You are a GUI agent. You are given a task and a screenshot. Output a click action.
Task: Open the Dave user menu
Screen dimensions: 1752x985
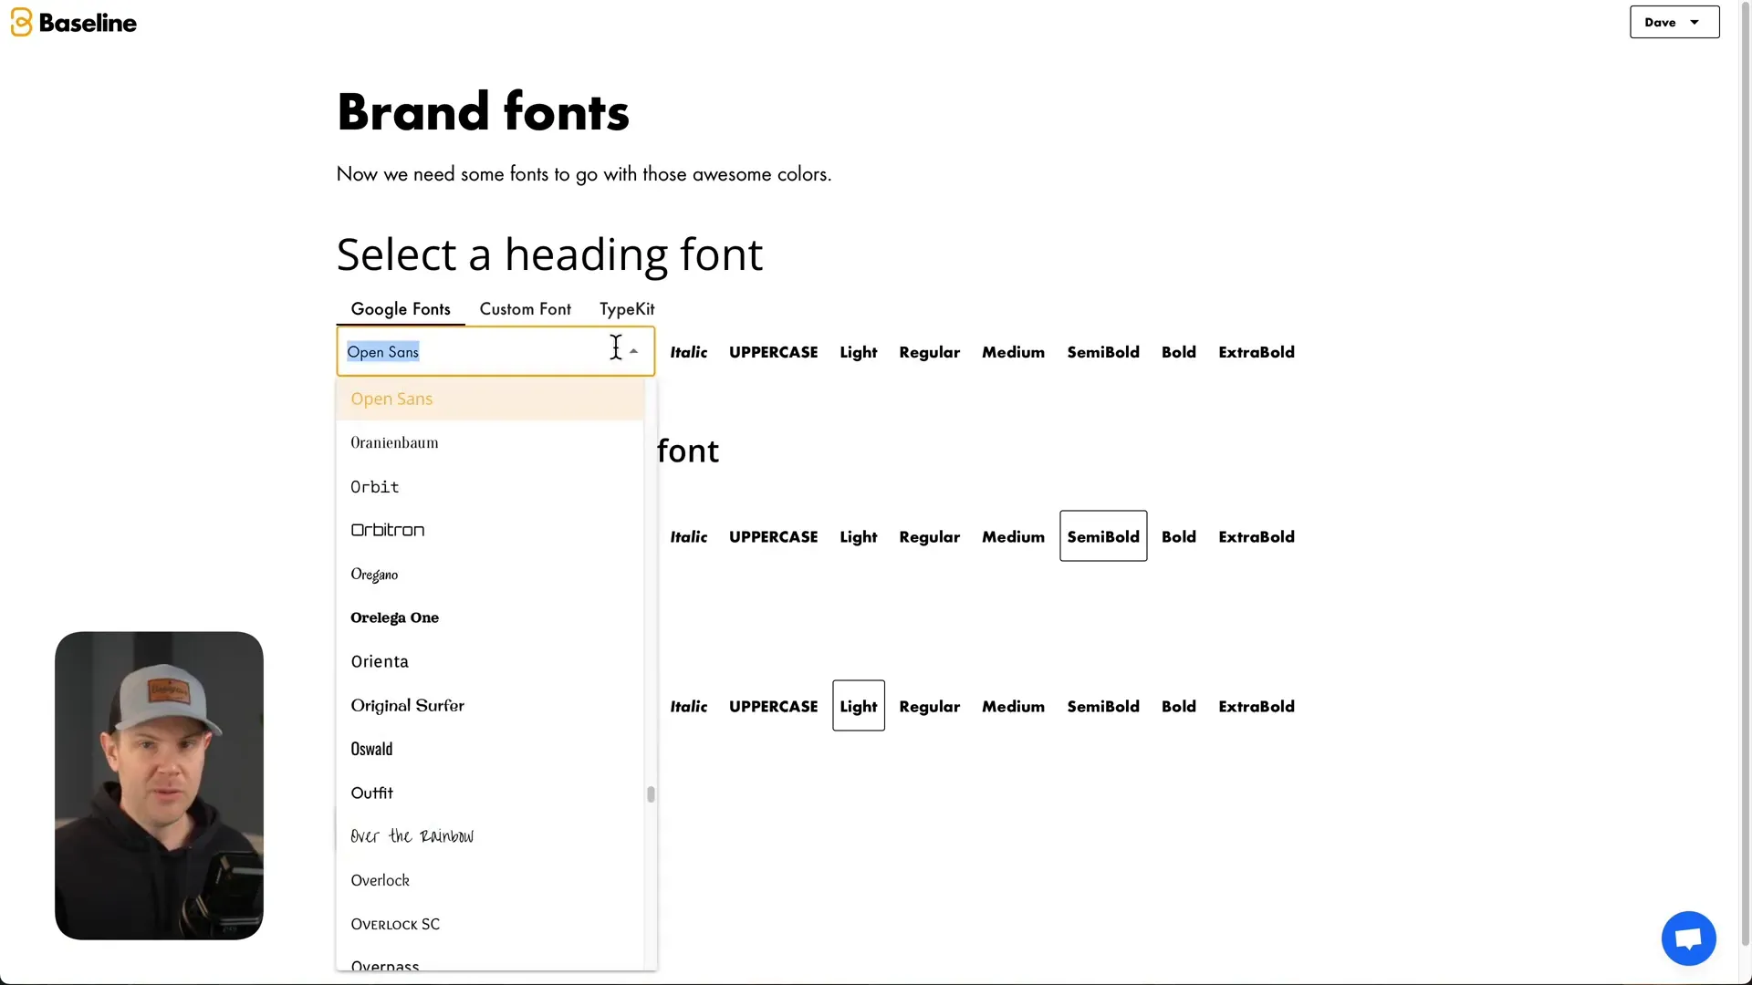click(1674, 23)
